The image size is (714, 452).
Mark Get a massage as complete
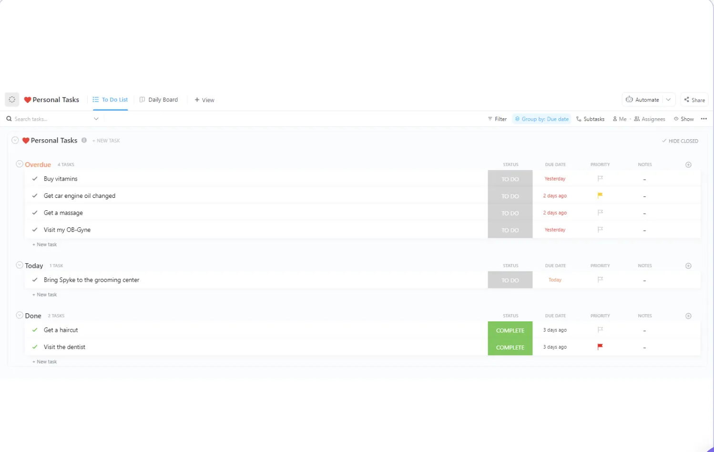(35, 213)
